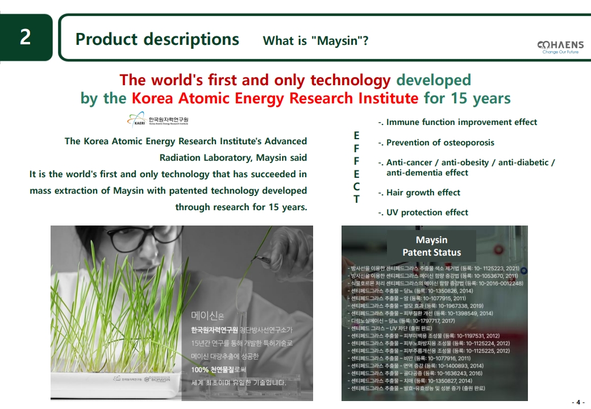Click the "Change Our Future" tagline
The height and width of the screenshot is (409, 591).
560,52
